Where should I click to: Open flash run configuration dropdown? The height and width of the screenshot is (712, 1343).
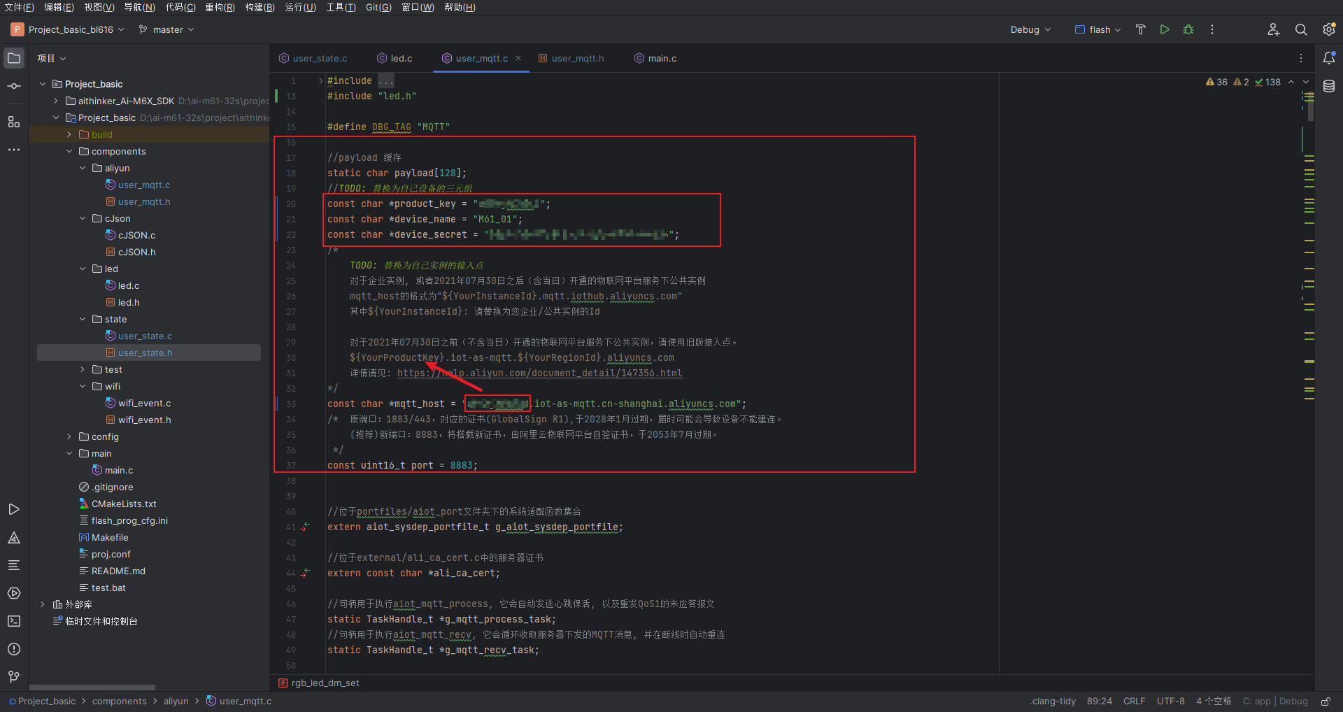tap(1098, 29)
